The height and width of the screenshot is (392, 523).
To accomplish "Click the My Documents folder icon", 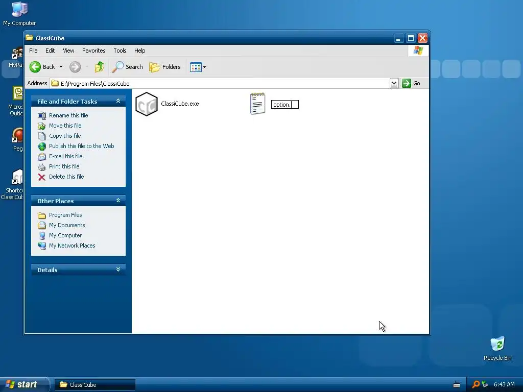I will [x=42, y=225].
